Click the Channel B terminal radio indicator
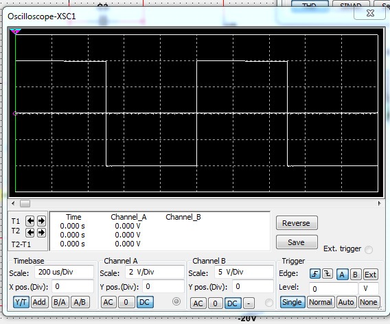 (x=269, y=303)
